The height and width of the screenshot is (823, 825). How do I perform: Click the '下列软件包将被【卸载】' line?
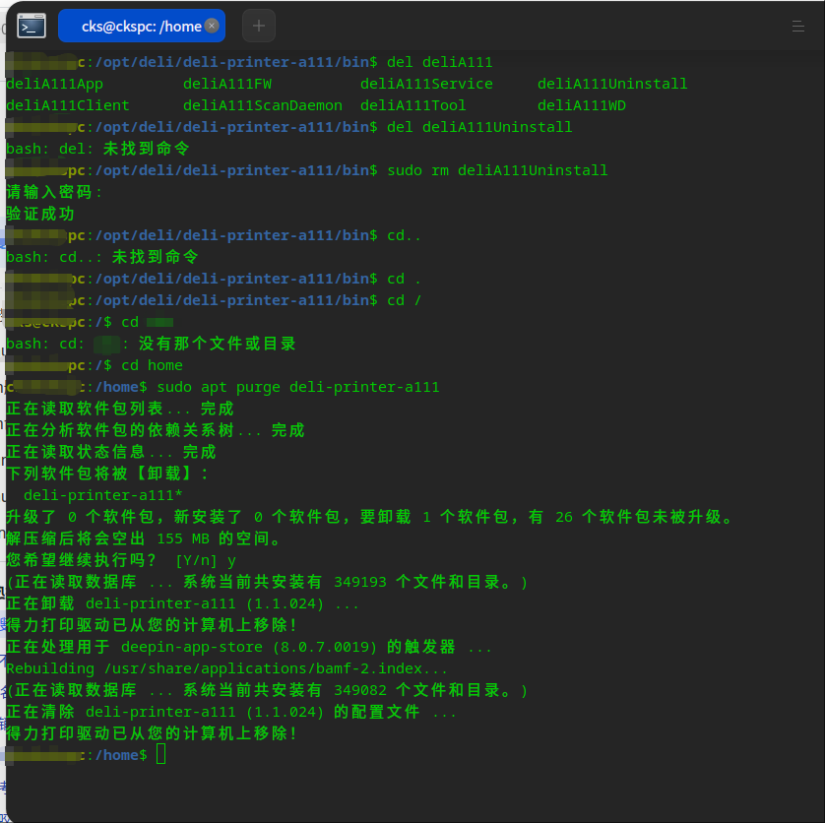[107, 474]
